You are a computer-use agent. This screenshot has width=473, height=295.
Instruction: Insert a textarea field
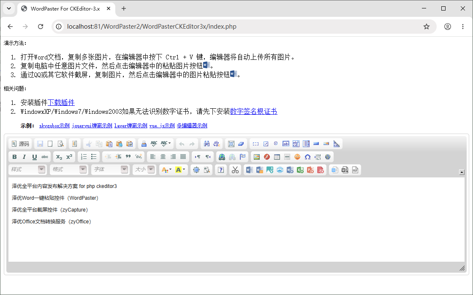(x=296, y=144)
